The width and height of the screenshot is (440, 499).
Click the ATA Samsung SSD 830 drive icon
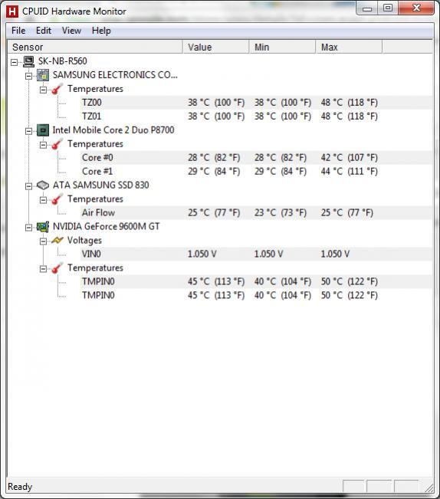pos(43,185)
